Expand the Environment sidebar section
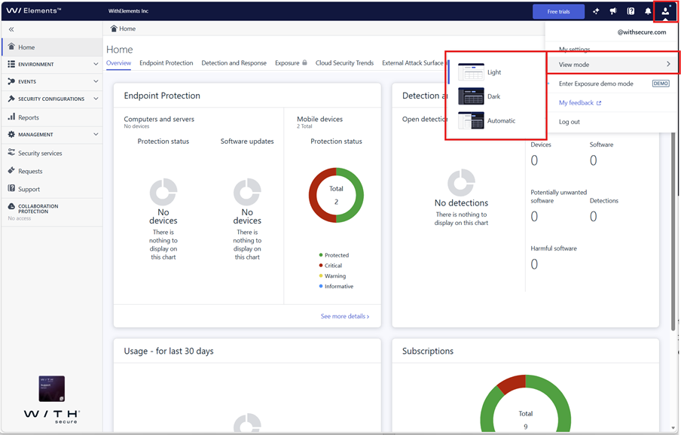 click(x=52, y=64)
